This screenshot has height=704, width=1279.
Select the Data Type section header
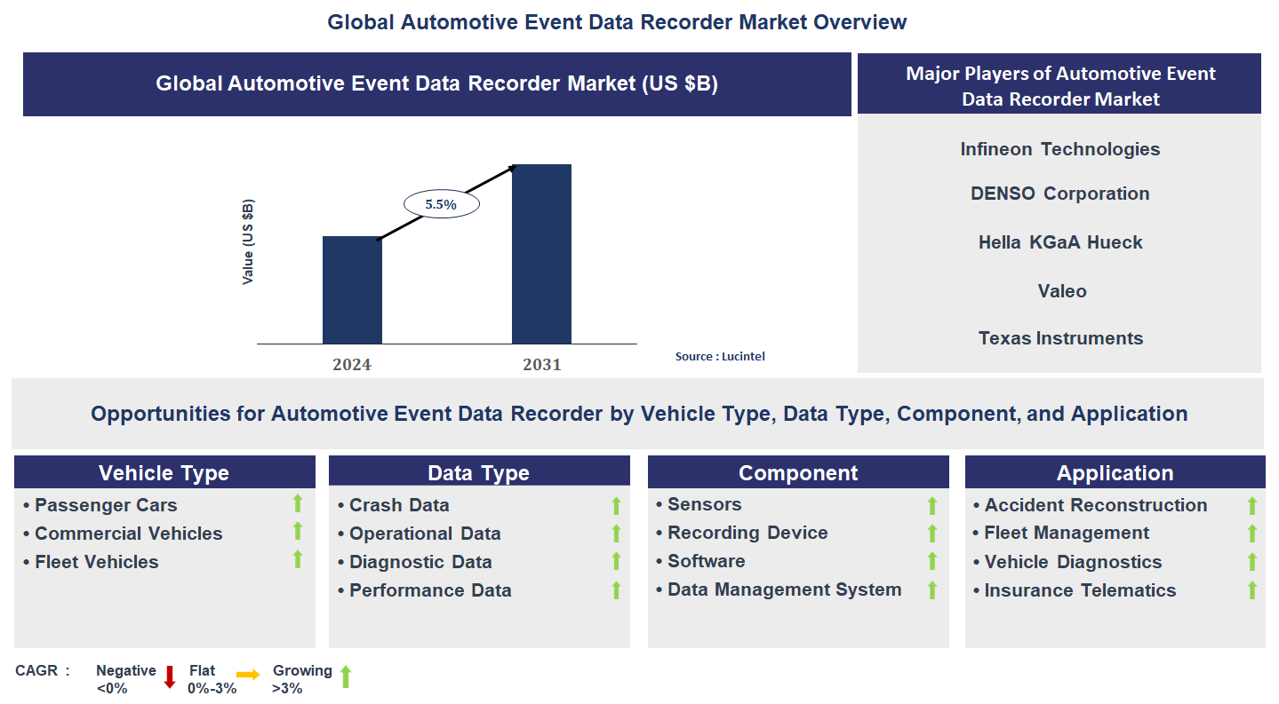coord(479,473)
